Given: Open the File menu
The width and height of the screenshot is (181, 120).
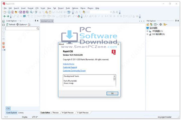Looking at the screenshot, I should point(5,8).
